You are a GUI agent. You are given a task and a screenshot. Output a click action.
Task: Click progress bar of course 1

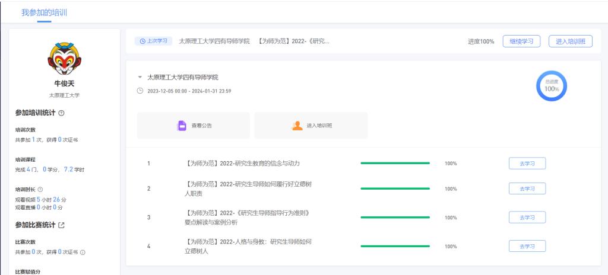(395, 163)
